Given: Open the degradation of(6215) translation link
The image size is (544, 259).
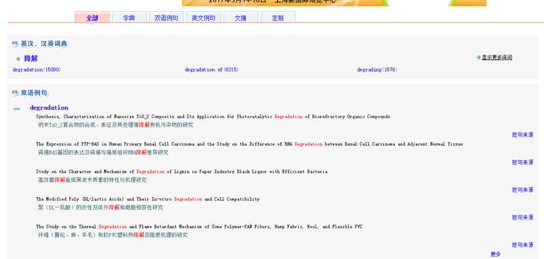Looking at the screenshot, I should 211,70.
